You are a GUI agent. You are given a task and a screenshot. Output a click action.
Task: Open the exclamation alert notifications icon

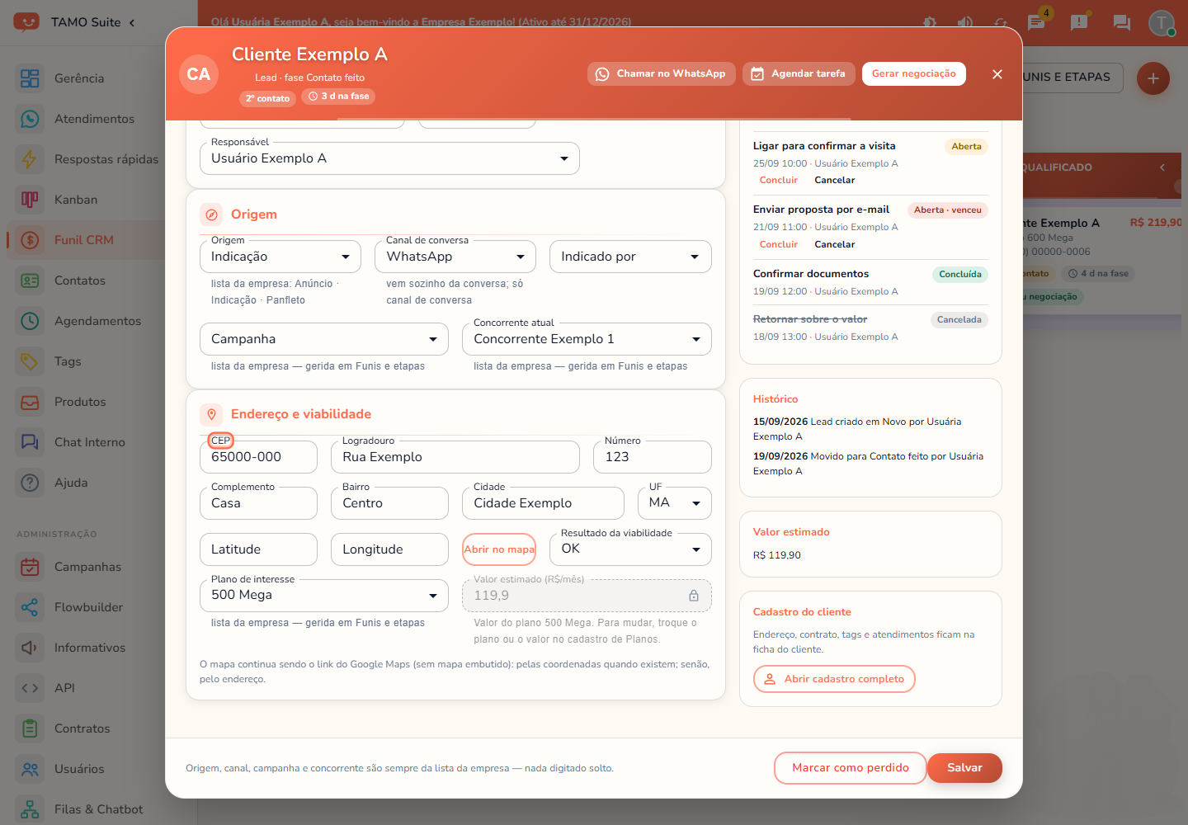point(1079,22)
